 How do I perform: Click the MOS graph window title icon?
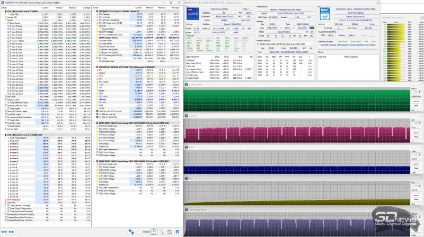pyautogui.click(x=186, y=178)
